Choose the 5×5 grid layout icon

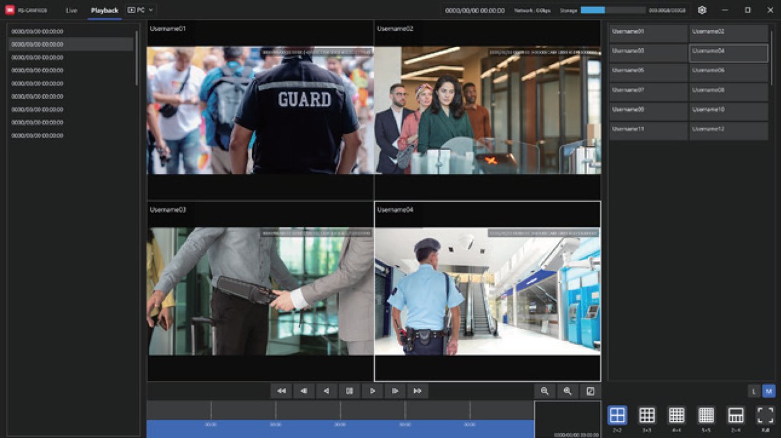coord(706,415)
